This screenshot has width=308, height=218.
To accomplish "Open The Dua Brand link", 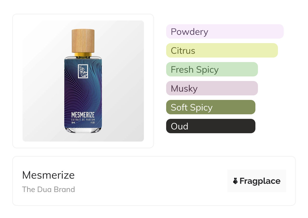I will (x=48, y=189).
